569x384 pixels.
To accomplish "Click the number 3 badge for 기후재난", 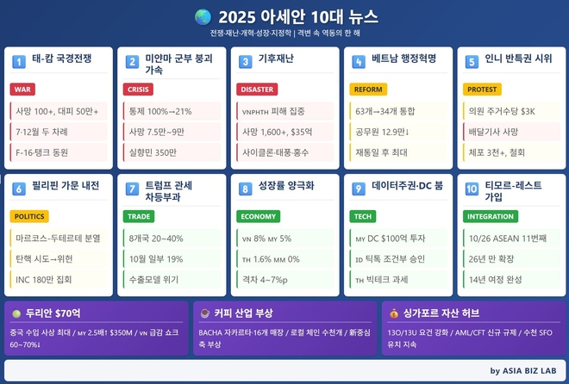I will [x=246, y=61].
